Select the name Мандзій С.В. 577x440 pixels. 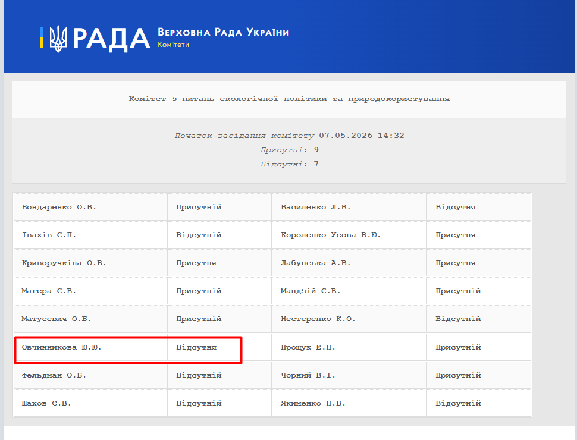pos(311,291)
